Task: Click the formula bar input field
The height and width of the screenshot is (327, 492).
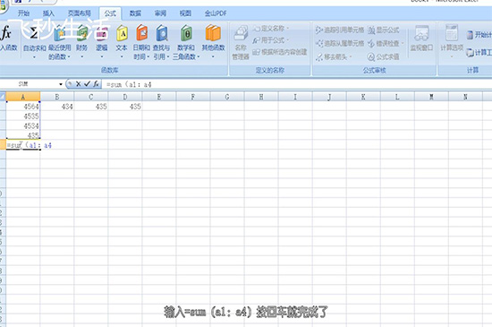Action: 296,84
